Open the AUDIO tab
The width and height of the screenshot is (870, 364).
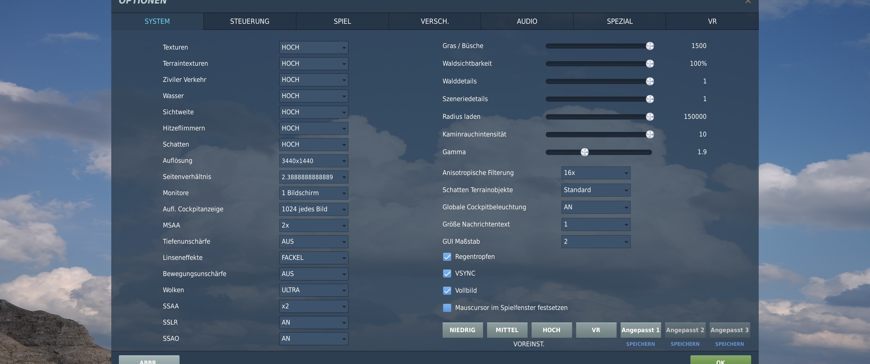pos(527,21)
